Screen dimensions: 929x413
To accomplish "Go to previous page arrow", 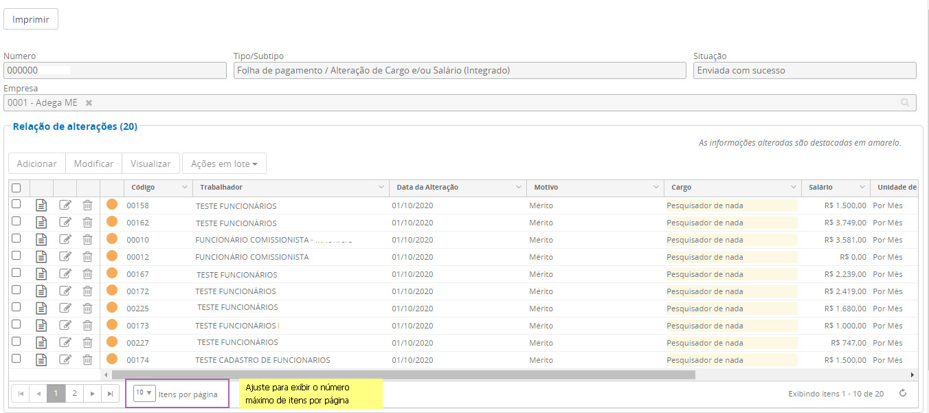I will tap(38, 393).
